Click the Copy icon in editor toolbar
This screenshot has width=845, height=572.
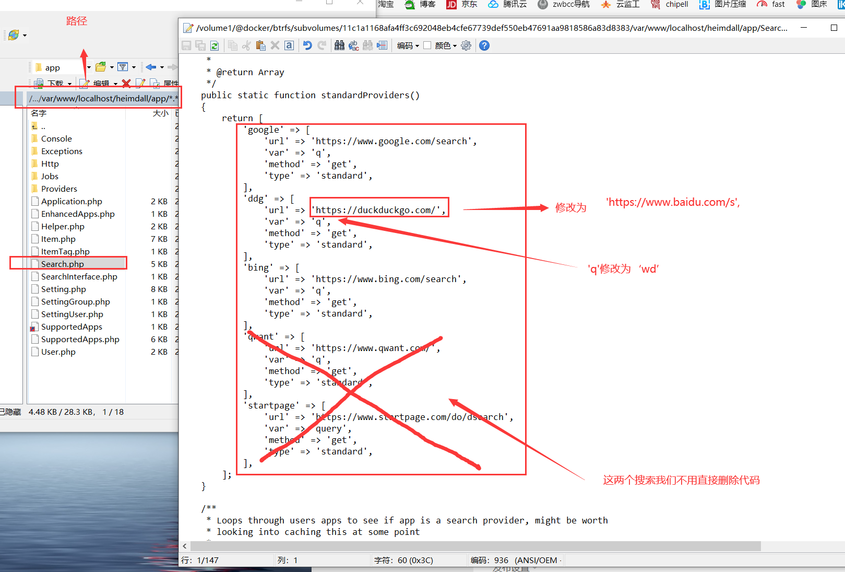[x=233, y=45]
